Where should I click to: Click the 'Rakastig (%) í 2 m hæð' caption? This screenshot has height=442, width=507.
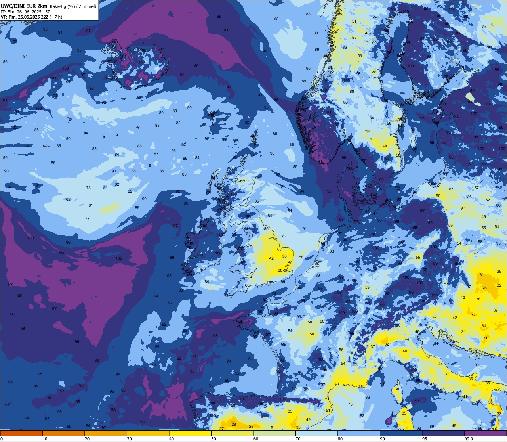point(73,6)
